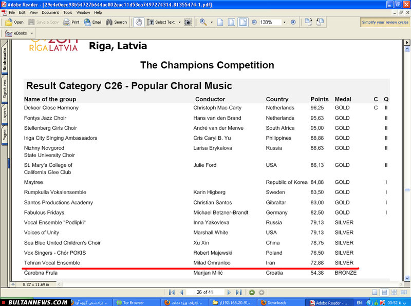This screenshot has width=411, height=306.
Task: Click the zoom out minus button
Action: pyautogui.click(x=254, y=22)
